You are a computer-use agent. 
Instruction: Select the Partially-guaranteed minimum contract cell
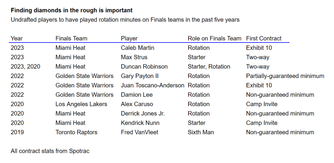click(285, 76)
